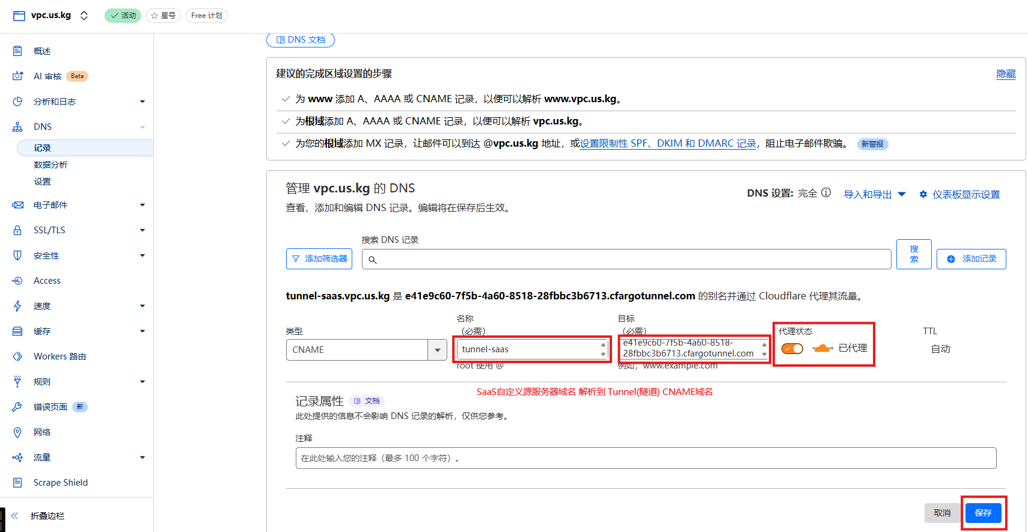This screenshot has width=1028, height=532.
Task: Click the Overview (概述) sidebar icon
Action: point(17,51)
